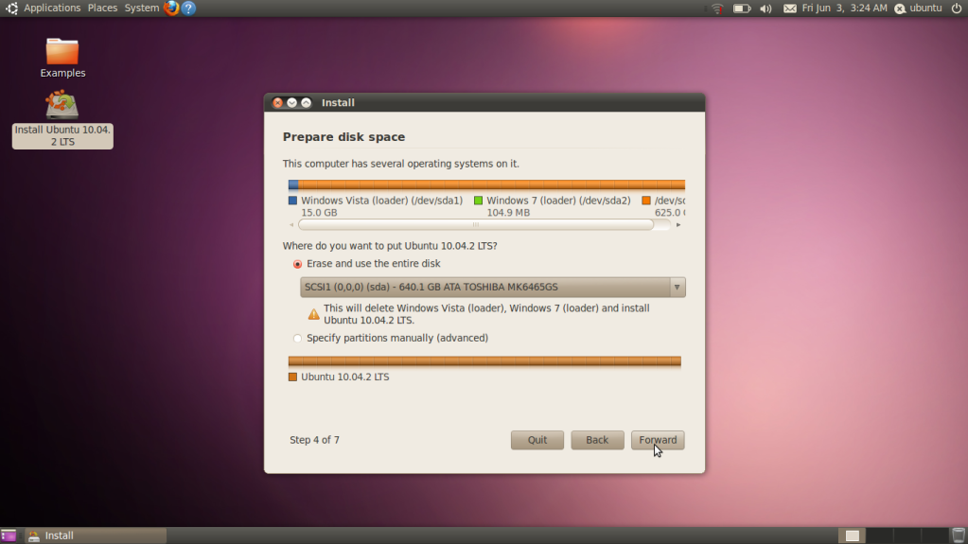
Task: Minimize the Install window
Action: click(292, 102)
